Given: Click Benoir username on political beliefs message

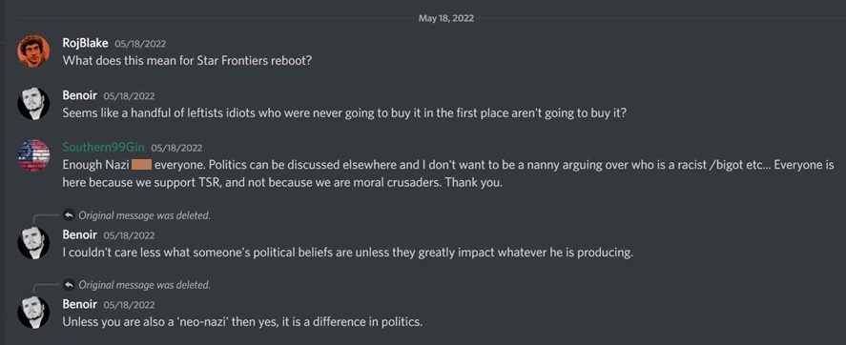Looking at the screenshot, I should pyautogui.click(x=80, y=234).
